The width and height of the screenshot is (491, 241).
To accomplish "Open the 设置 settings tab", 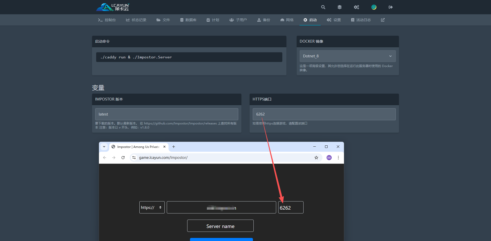I will [334, 20].
